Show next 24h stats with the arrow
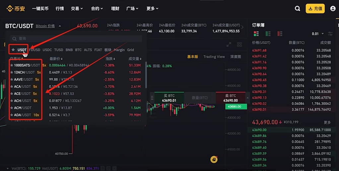 click(x=242, y=27)
